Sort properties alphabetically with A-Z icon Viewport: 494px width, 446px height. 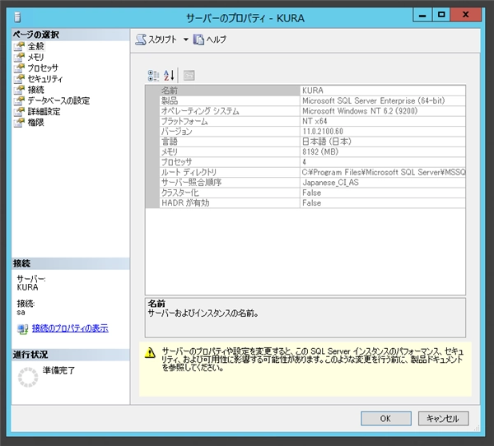[x=169, y=76]
